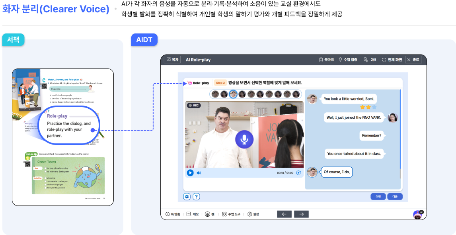Switch to 전체 화면 fullscreen
The width and height of the screenshot is (456, 235).
[392, 60]
